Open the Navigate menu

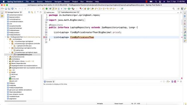[x=58, y=1]
